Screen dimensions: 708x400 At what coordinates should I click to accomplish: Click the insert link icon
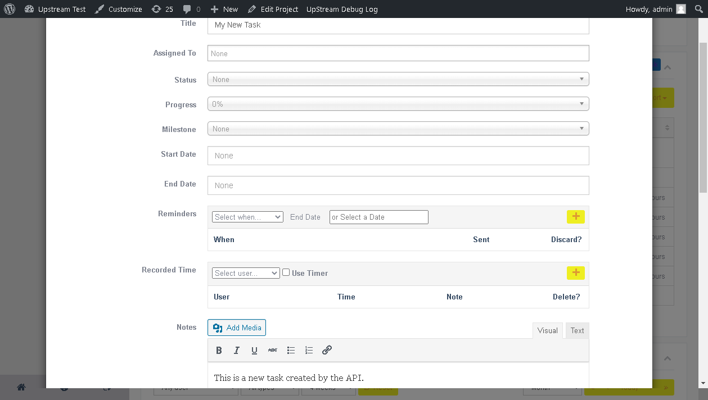coord(327,350)
